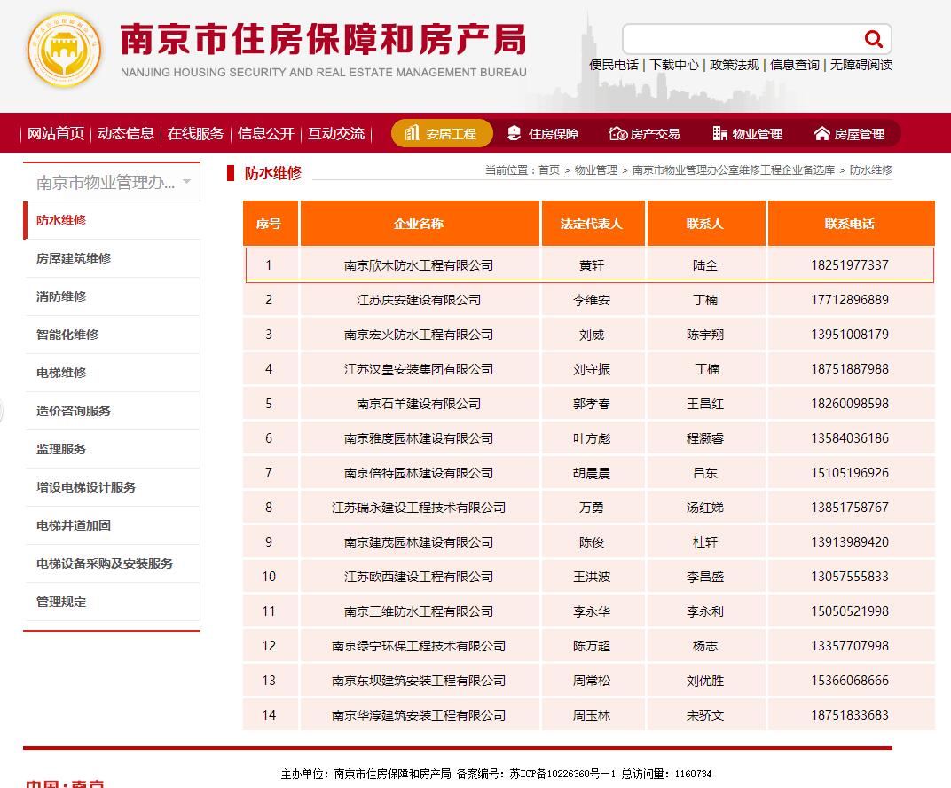
Task: Open the 信息查询 link
Action: (794, 65)
